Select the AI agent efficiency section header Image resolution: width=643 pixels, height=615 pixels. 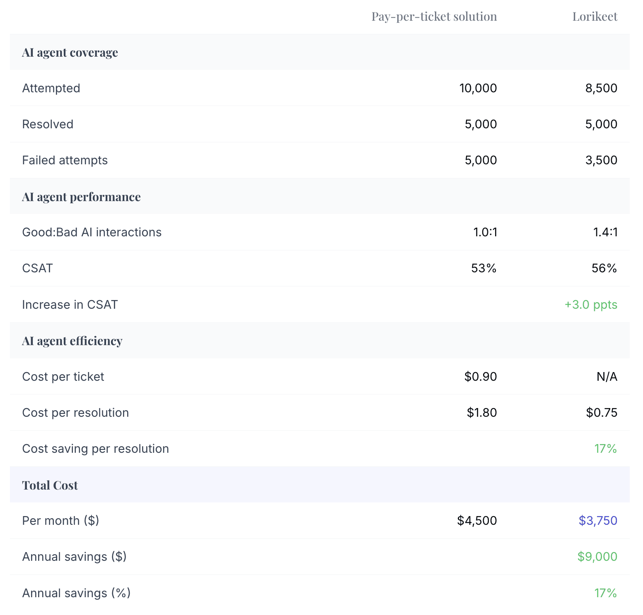click(72, 341)
